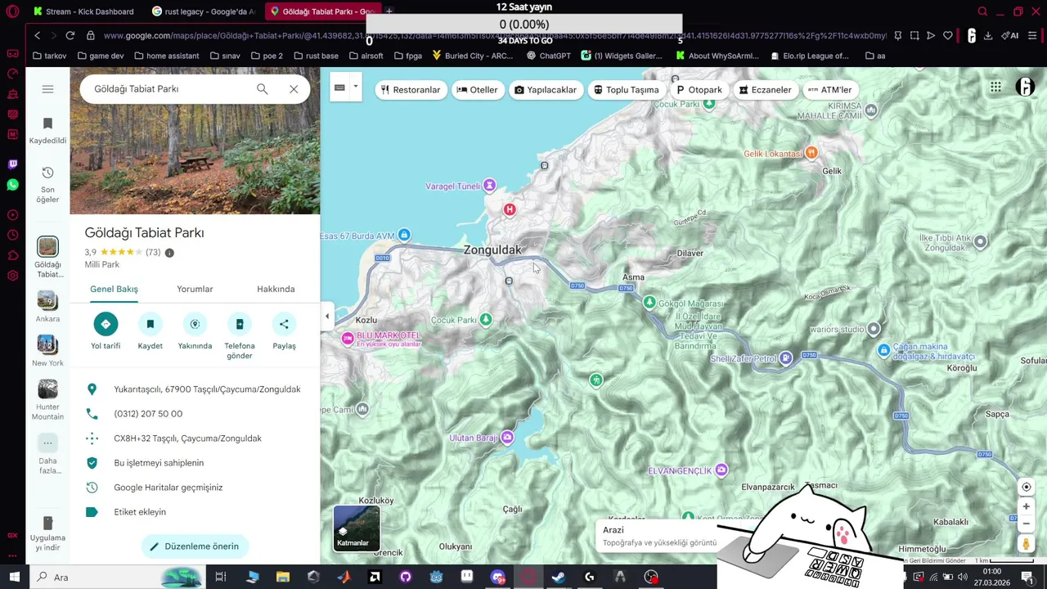Click the search magnifier icon
The height and width of the screenshot is (589, 1047).
262,88
